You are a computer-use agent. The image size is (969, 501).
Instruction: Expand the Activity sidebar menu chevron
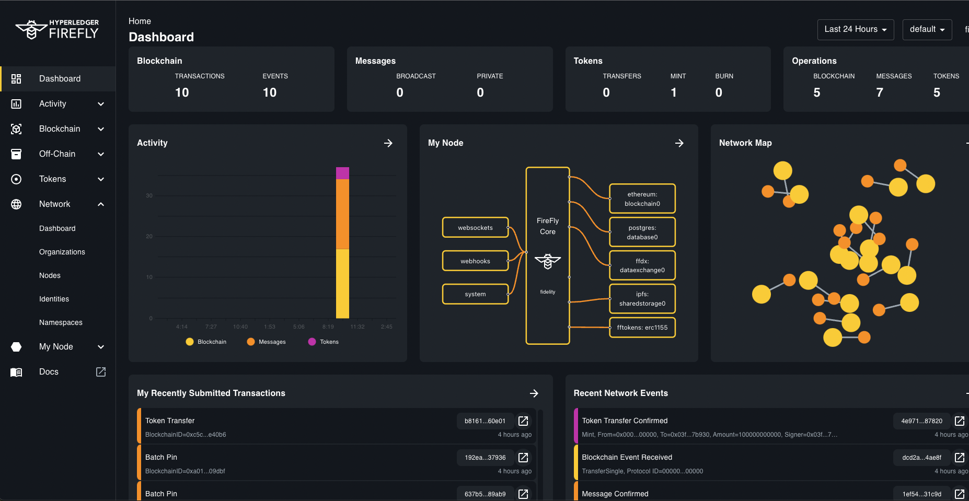(x=101, y=104)
